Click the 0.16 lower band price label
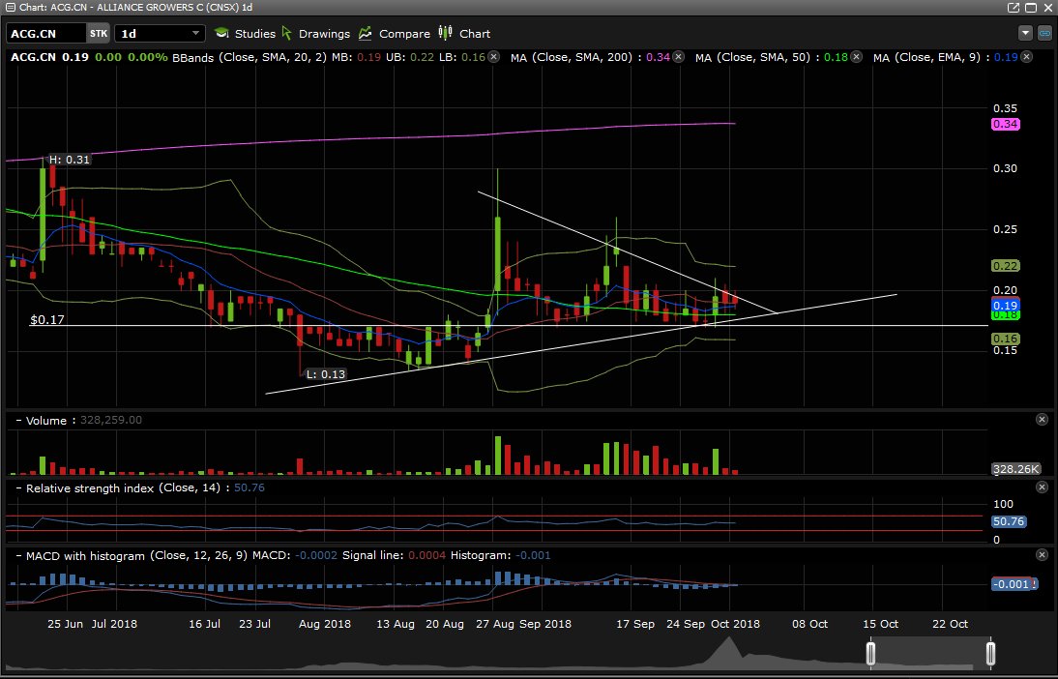 1006,339
